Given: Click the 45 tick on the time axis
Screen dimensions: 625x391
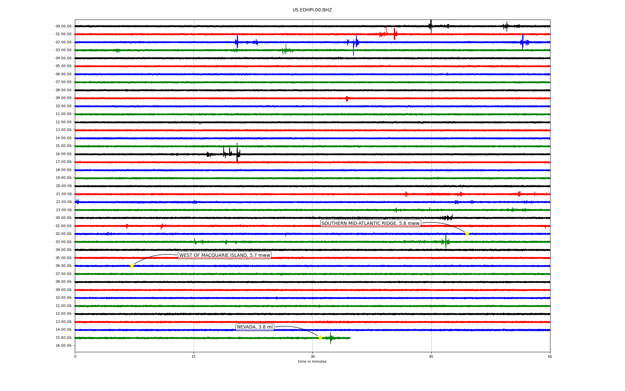Looking at the screenshot, I should 431,356.
